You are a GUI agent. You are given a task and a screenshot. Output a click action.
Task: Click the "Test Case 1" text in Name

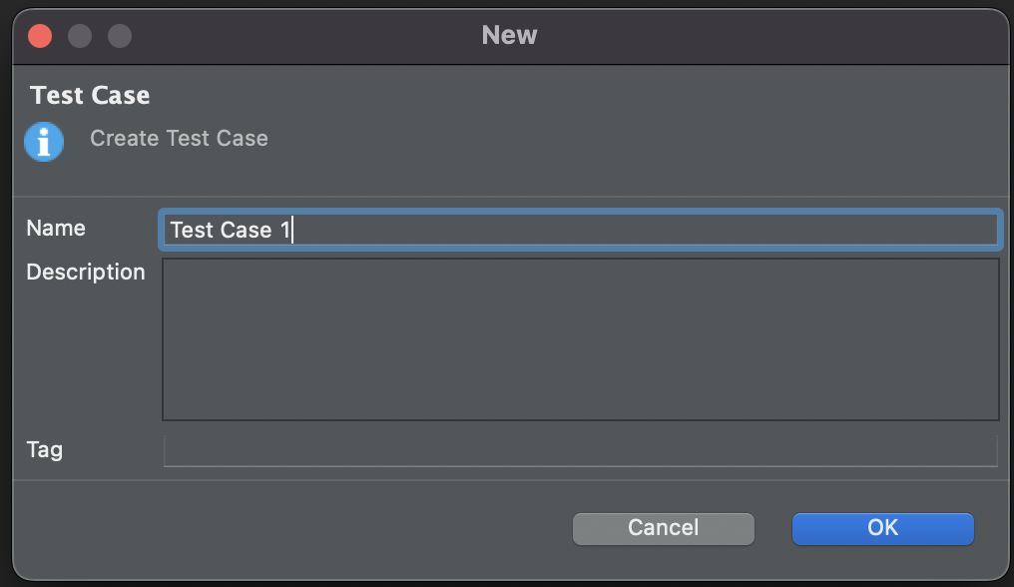tap(229, 231)
